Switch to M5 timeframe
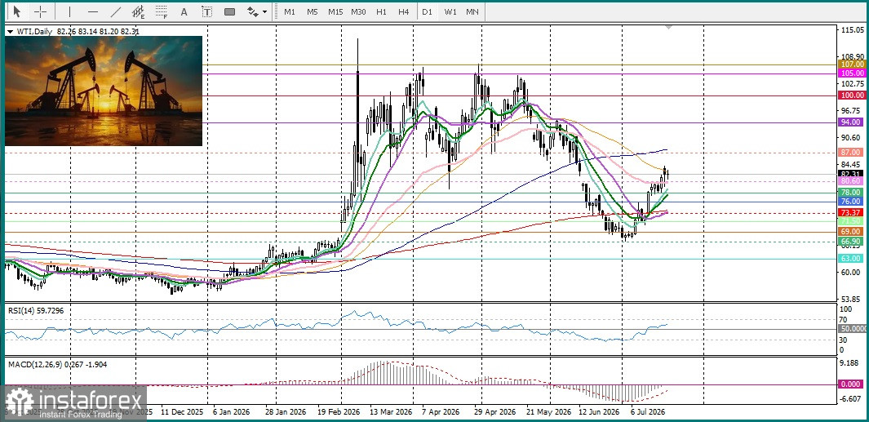The image size is (869, 422). [312, 11]
